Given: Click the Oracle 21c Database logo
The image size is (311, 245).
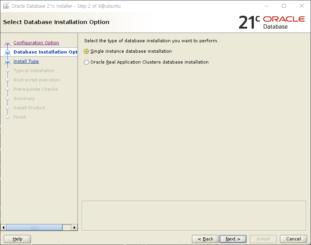Looking at the screenshot, I should (272, 22).
